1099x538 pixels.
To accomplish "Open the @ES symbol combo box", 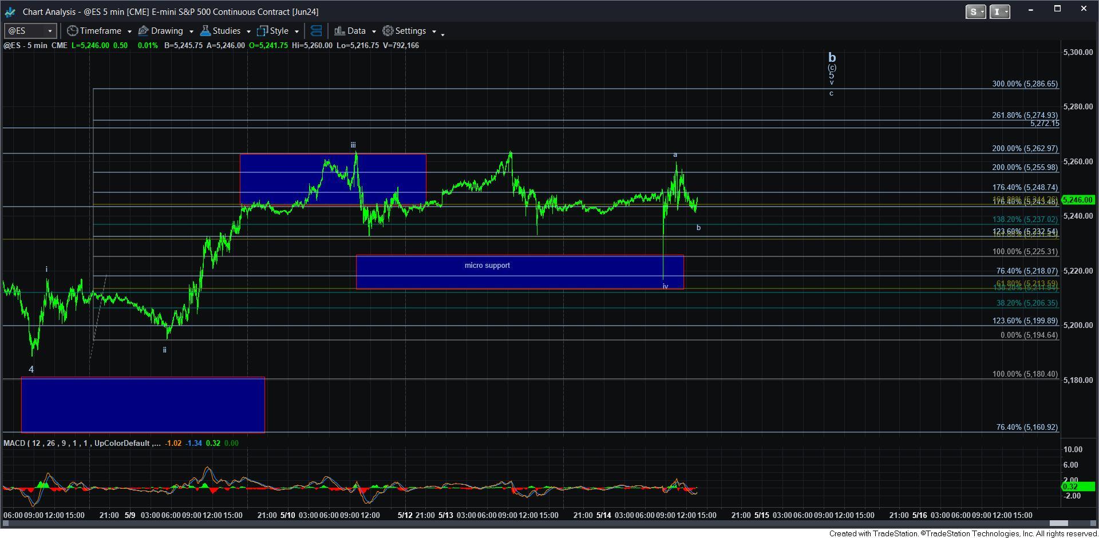I will click(x=30, y=31).
